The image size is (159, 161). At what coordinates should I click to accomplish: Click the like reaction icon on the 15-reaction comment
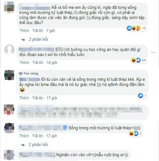pos(129,28)
